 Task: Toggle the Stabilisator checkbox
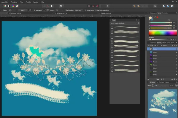point(34,10)
